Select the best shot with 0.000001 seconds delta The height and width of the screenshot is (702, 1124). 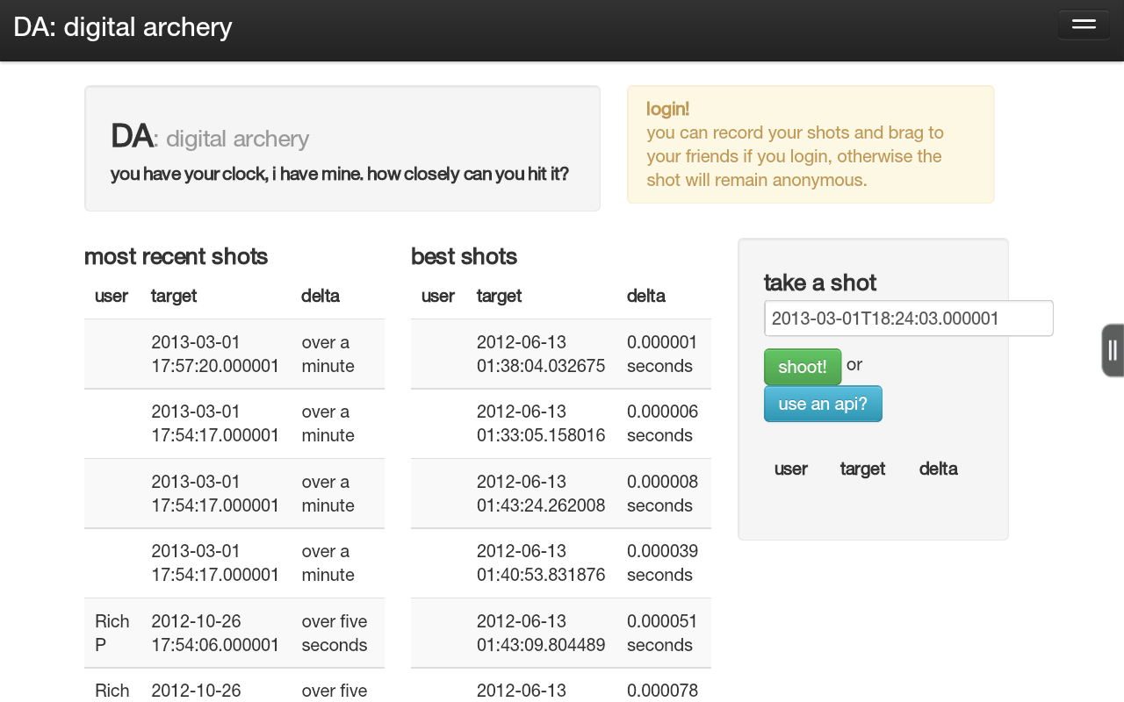[660, 354]
